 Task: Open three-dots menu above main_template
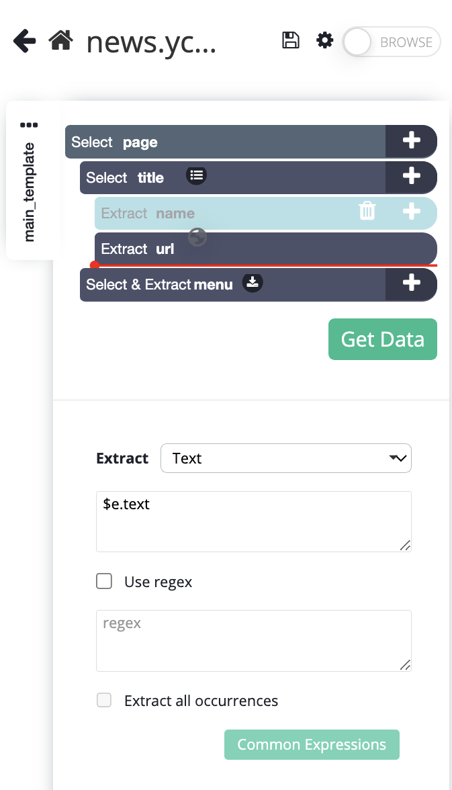click(30, 125)
